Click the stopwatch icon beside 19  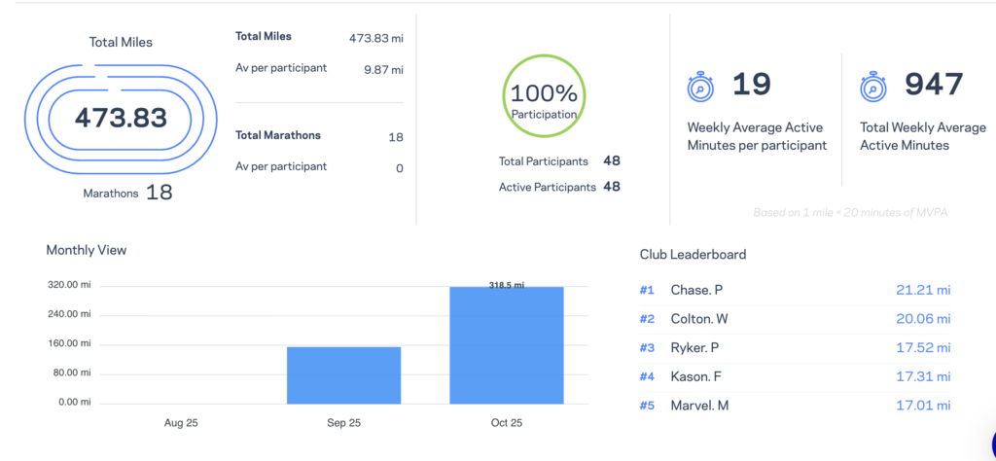tap(701, 88)
